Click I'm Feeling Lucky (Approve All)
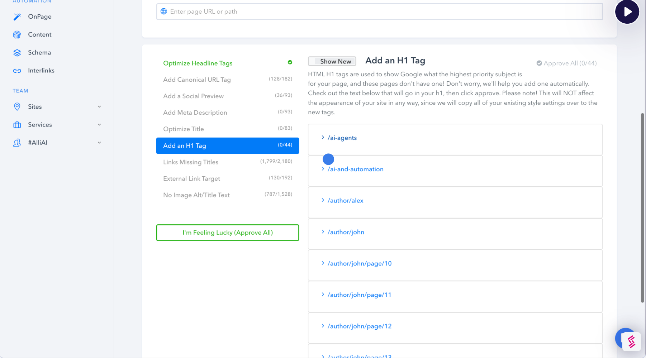This screenshot has height=358, width=646. (227, 233)
